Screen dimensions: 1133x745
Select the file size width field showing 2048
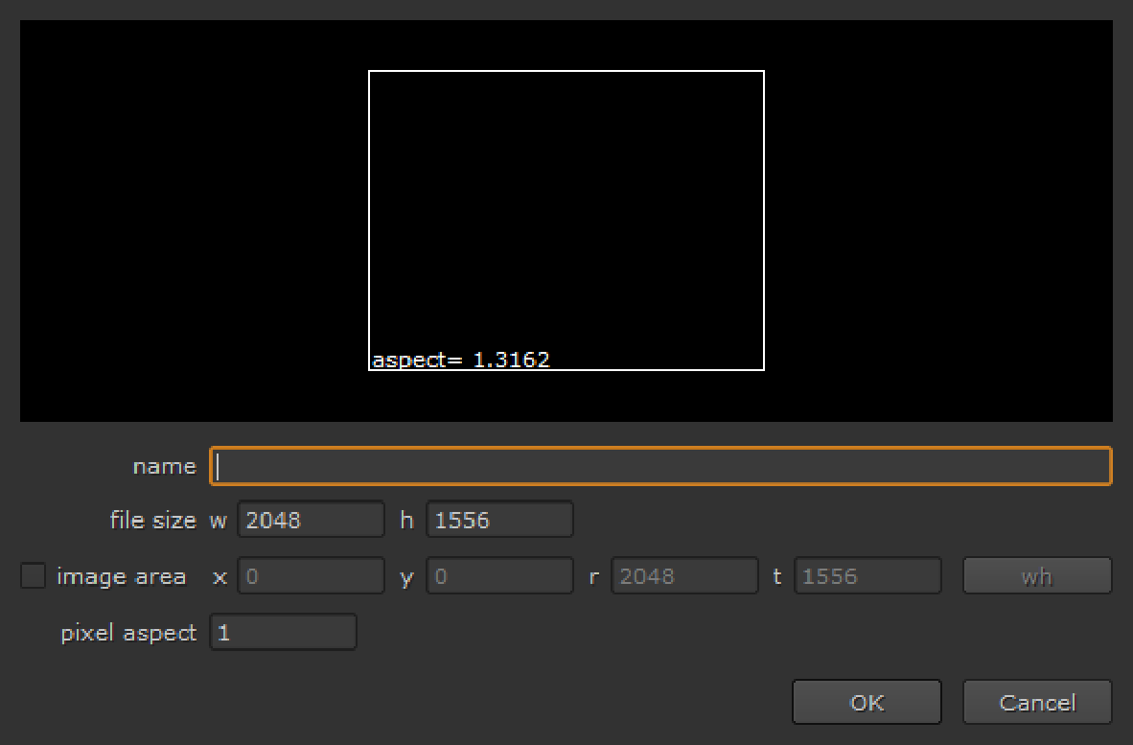310,520
